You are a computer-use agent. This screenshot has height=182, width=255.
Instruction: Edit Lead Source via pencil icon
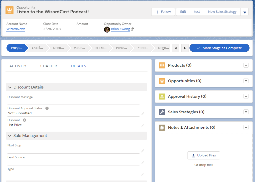tap(142, 163)
